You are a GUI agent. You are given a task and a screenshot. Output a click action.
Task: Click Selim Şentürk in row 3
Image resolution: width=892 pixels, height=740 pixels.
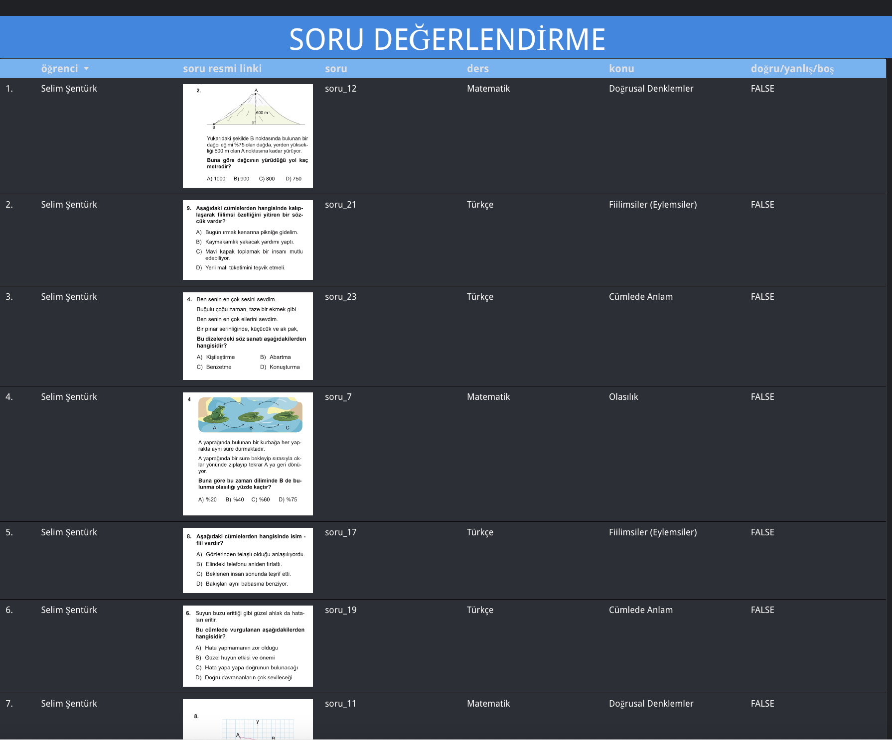click(69, 297)
